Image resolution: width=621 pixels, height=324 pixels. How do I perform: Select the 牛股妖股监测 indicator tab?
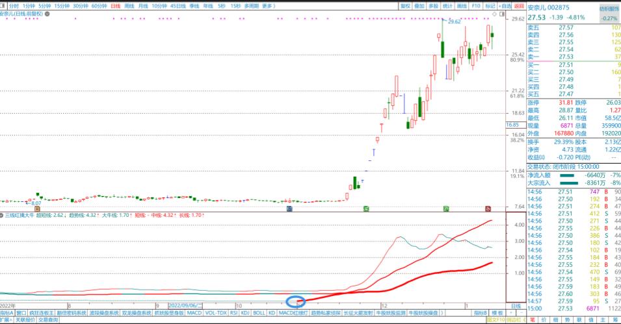391,312
